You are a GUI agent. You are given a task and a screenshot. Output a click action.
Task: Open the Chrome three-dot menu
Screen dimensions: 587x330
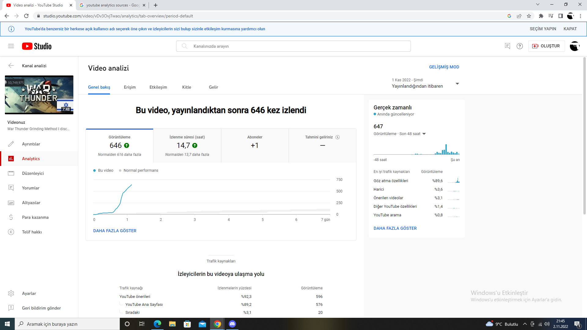580,16
